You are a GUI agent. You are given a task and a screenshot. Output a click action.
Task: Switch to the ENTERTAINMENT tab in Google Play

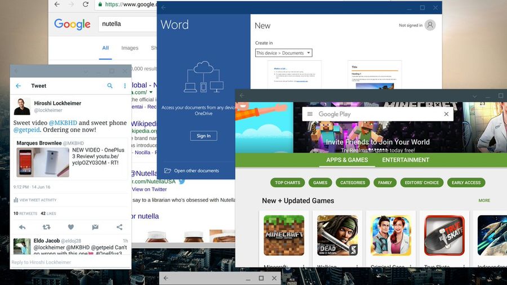click(406, 160)
